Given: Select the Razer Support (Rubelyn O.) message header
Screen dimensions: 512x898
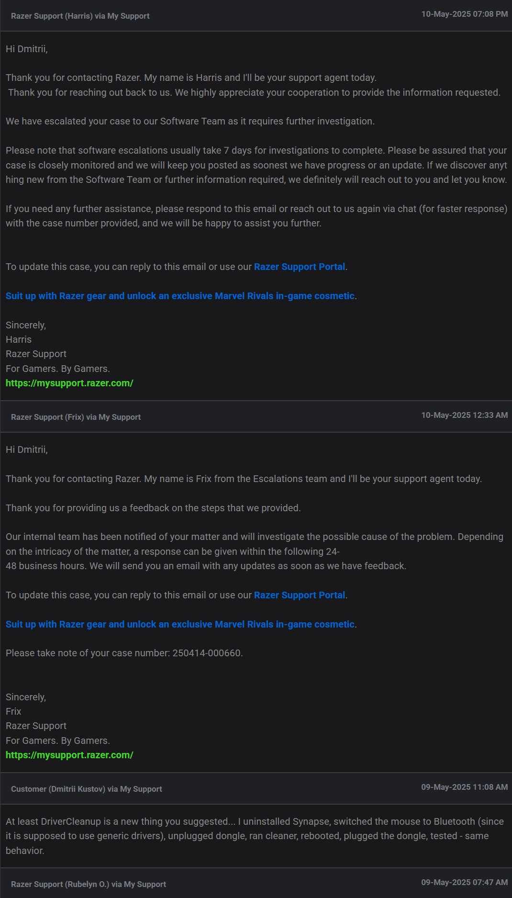Looking at the screenshot, I should coord(256,884).
